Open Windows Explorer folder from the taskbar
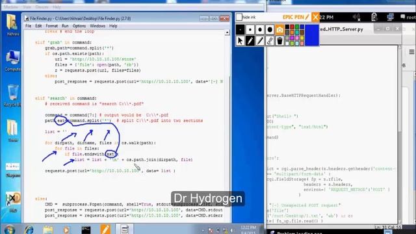416x234 pixels. pyautogui.click(x=48, y=229)
